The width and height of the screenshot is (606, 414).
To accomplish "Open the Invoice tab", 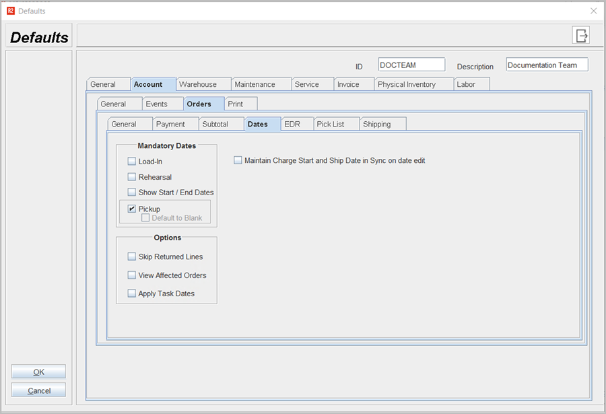I will pyautogui.click(x=354, y=84).
